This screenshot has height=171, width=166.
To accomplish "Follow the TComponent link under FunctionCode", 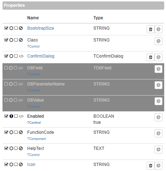I will (36, 139).
